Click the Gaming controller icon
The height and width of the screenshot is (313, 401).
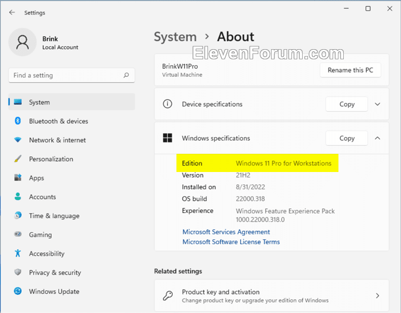(18, 234)
